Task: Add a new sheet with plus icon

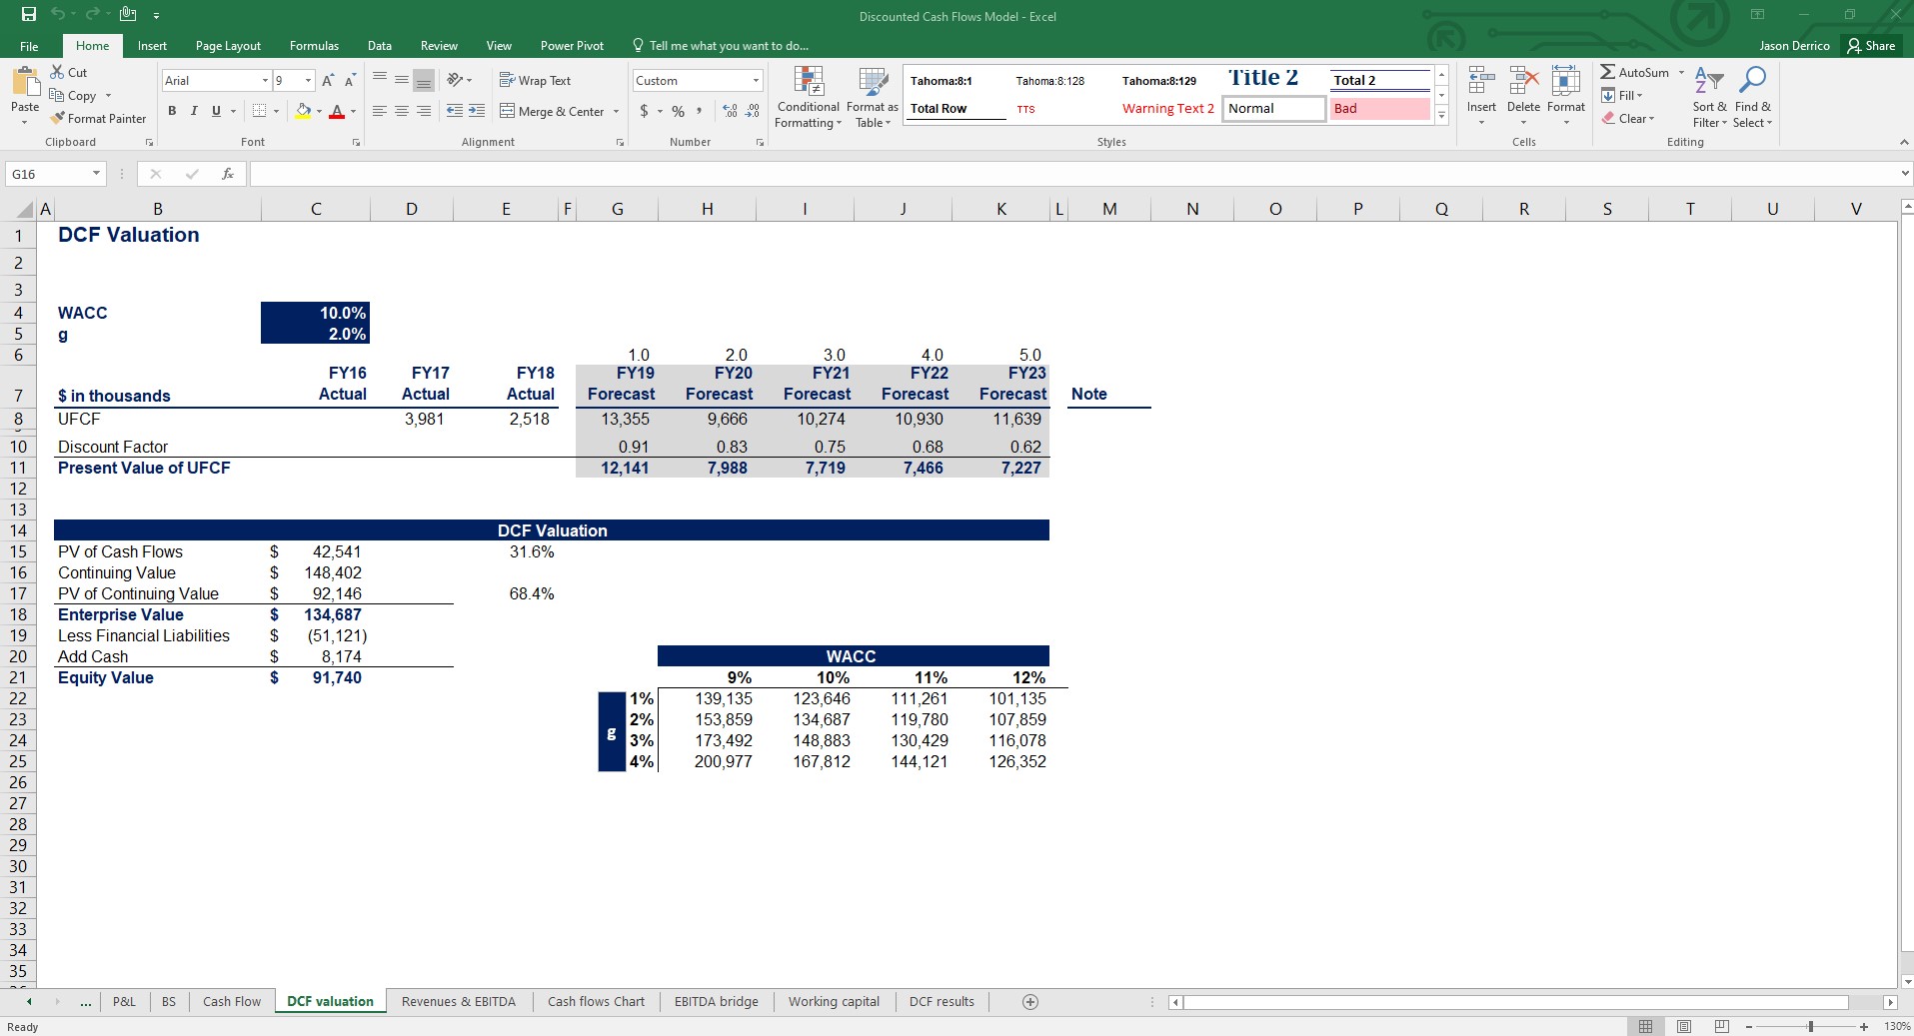Action: click(1030, 1002)
